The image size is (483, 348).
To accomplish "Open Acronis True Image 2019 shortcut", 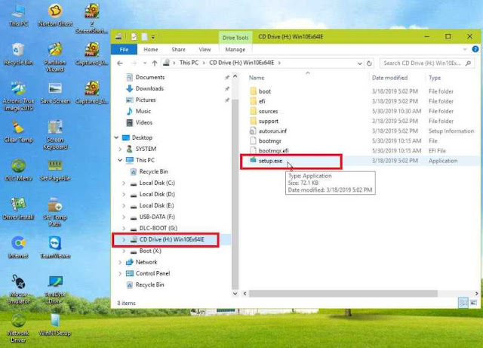I will tap(18, 96).
